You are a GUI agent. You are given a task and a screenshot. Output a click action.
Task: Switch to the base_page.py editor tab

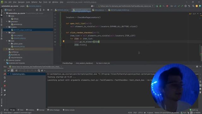99,10
